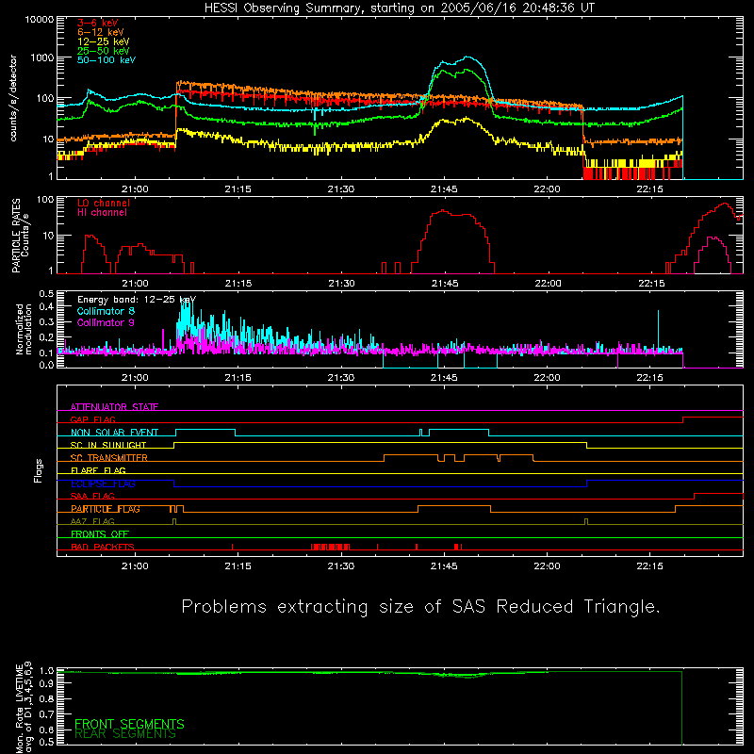Click the "FLARE FLAG" label

pos(98,470)
